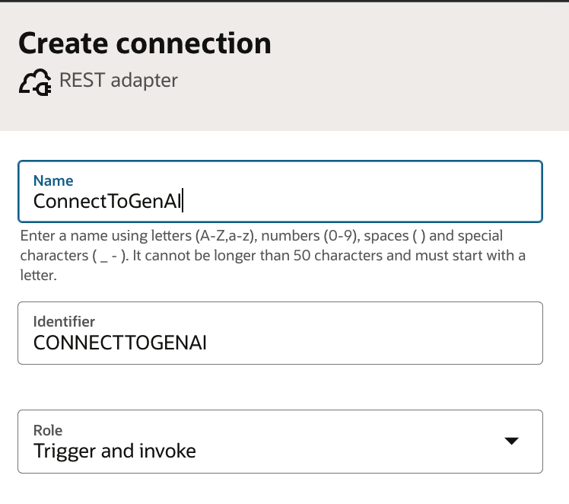Place cursor after "ConnectToGenAI" text
The height and width of the screenshot is (504, 569).
coord(183,201)
